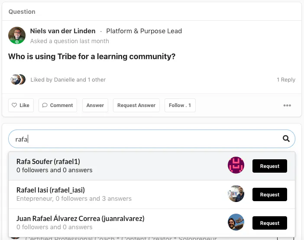Open the Comment box
Image resolution: width=304 pixels, height=240 pixels.
point(58,105)
